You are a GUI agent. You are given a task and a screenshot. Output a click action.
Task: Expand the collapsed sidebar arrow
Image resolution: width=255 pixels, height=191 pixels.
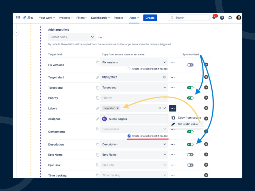16,32
